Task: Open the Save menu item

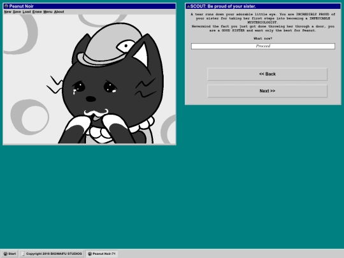Action: coord(17,12)
